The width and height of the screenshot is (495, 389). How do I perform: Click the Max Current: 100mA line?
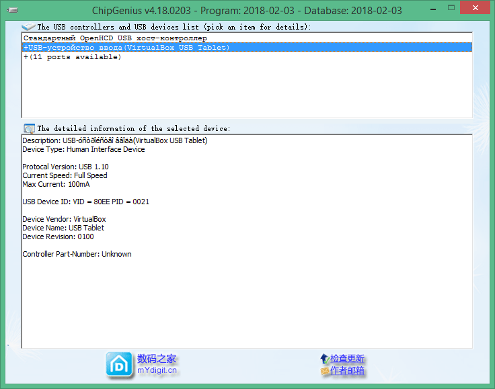pos(56,184)
